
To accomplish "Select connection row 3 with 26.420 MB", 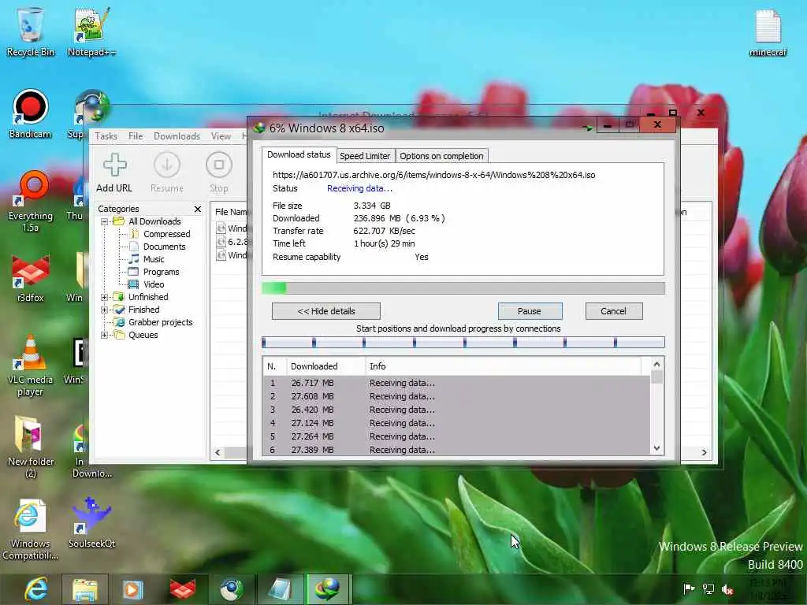I will [x=457, y=410].
